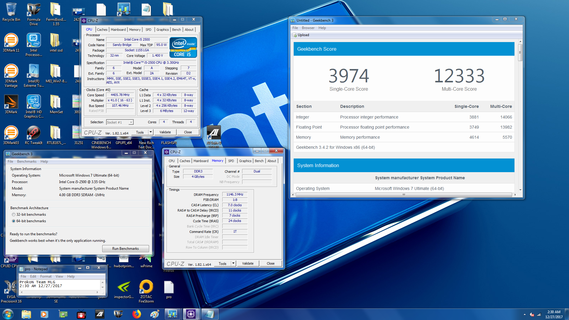Launch 3DMark03 desktop icon
This screenshot has width=569, height=320.
tap(11, 135)
